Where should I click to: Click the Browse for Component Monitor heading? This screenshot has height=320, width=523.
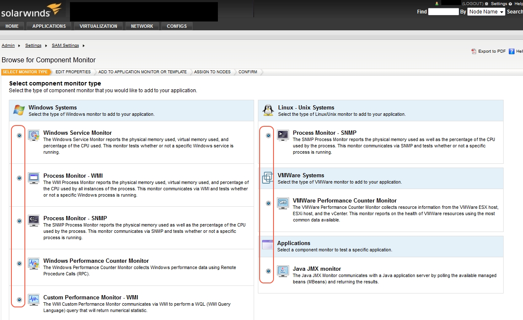pyautogui.click(x=49, y=60)
